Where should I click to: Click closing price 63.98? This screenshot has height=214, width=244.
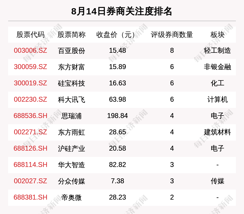coord(117,100)
